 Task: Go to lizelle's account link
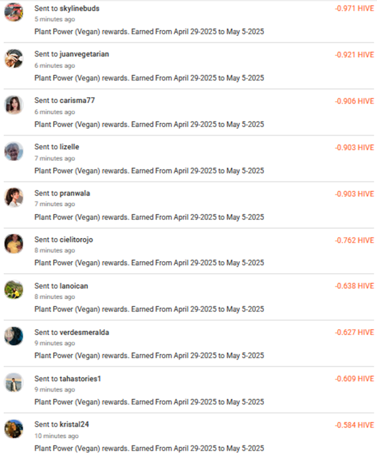pyautogui.click(x=69, y=147)
